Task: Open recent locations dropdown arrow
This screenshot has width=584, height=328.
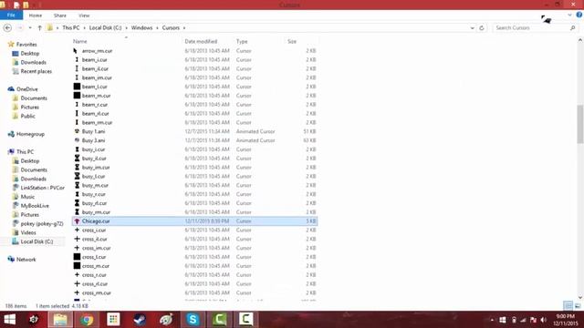Action: point(30,28)
